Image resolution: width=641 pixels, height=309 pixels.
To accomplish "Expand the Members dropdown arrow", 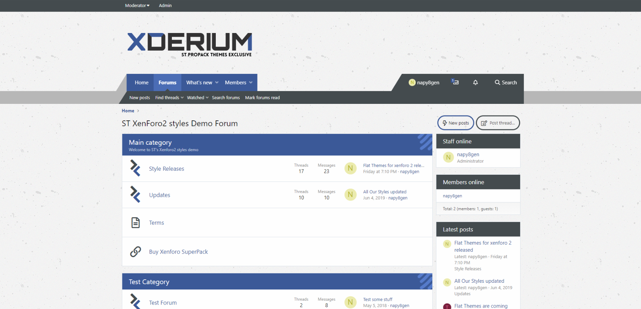I will [x=251, y=82].
